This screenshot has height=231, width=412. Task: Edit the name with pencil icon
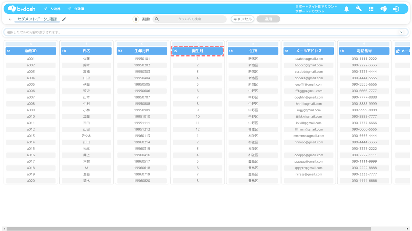[x=64, y=19]
